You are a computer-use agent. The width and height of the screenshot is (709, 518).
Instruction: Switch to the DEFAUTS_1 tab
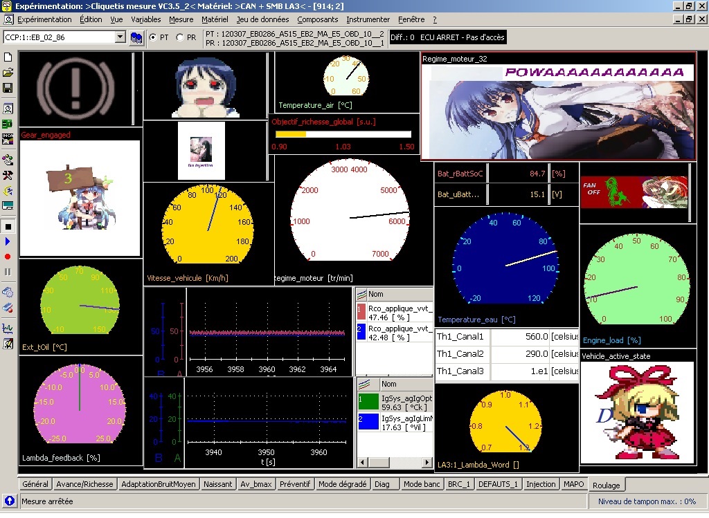(498, 484)
